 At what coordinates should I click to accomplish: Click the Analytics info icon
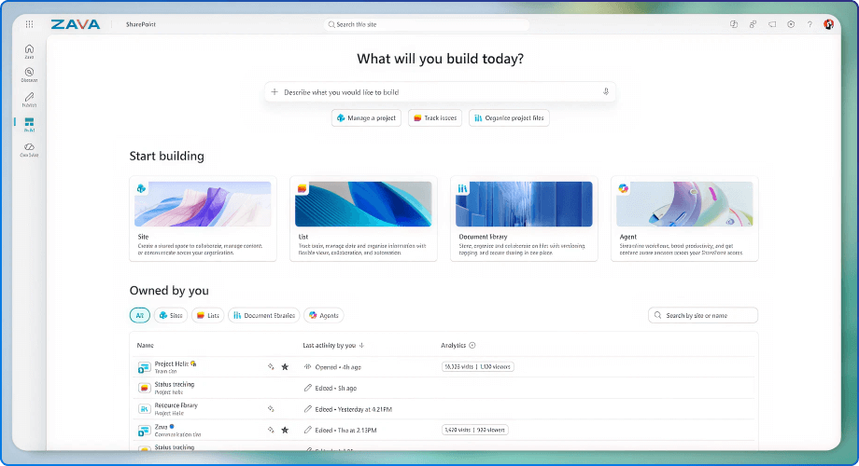[472, 345]
